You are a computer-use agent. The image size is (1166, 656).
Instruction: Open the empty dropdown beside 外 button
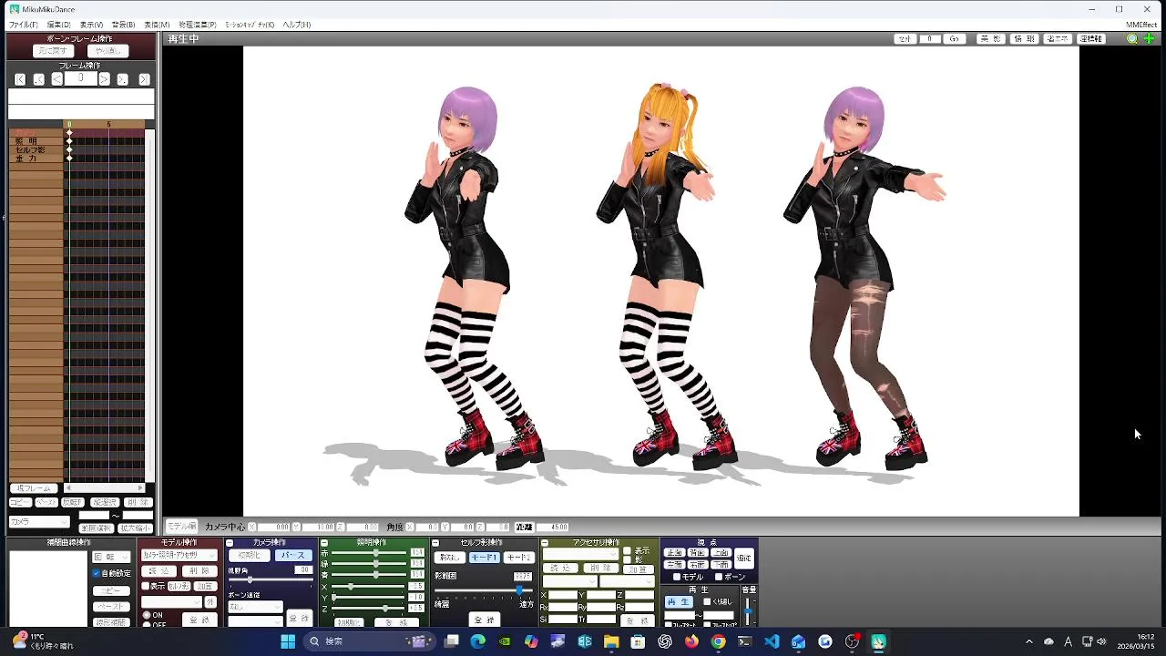pos(171,602)
